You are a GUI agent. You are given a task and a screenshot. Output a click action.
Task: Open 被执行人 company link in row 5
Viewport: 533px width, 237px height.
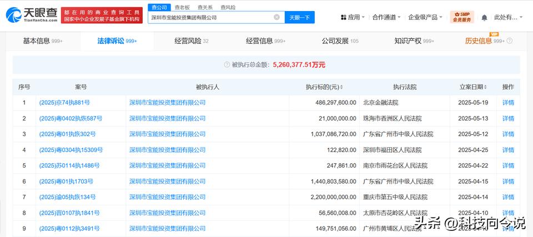tap(167, 165)
